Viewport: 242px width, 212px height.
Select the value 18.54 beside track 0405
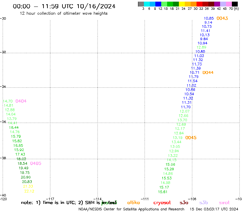(22, 163)
